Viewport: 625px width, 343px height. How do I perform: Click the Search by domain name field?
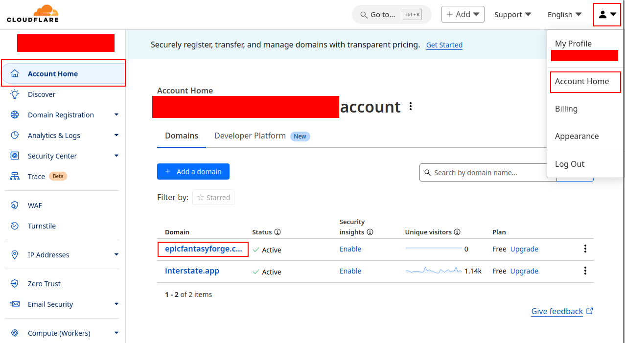click(488, 172)
